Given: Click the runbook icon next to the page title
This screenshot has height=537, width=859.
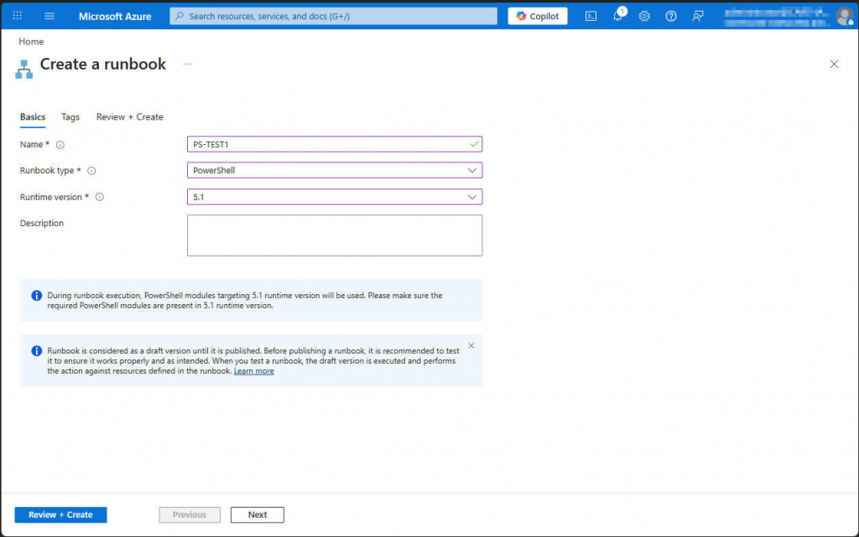Looking at the screenshot, I should point(23,67).
